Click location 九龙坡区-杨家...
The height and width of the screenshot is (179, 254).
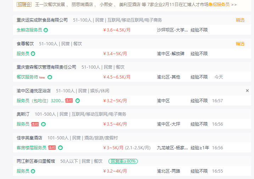172,148
